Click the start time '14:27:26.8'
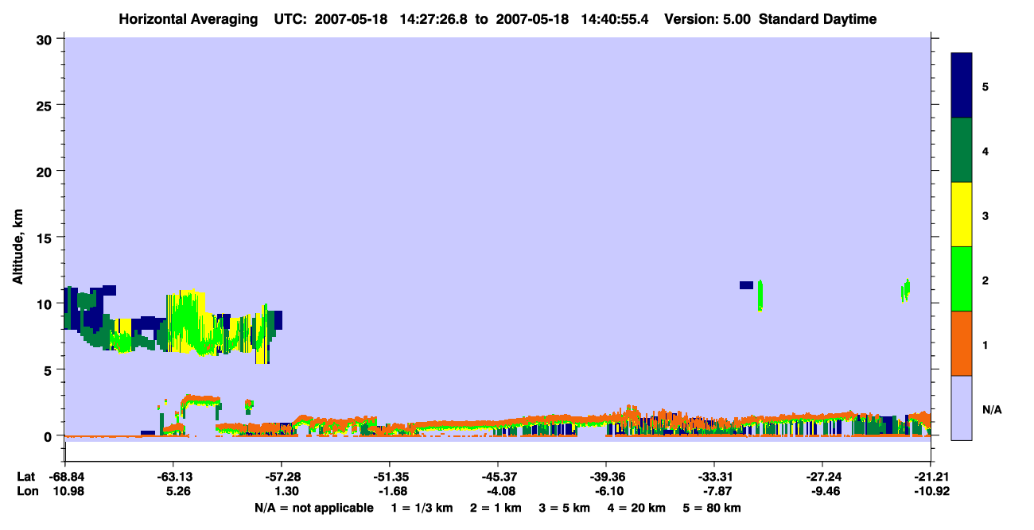1034x530 pixels. pyautogui.click(x=432, y=19)
